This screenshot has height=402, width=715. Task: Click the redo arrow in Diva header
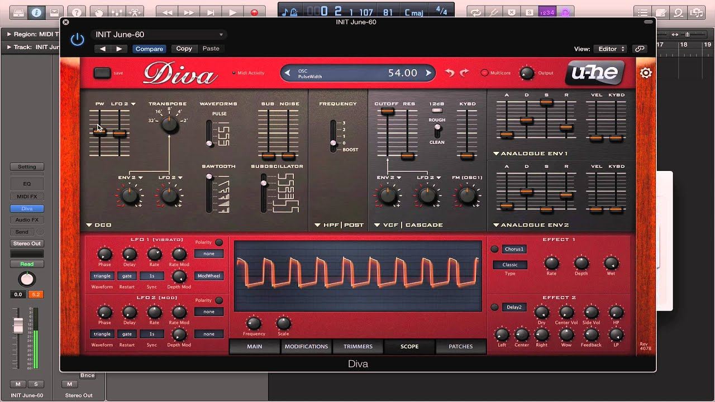tap(464, 73)
